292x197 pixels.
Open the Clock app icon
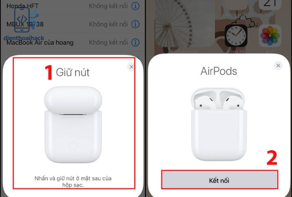[x=236, y=36]
